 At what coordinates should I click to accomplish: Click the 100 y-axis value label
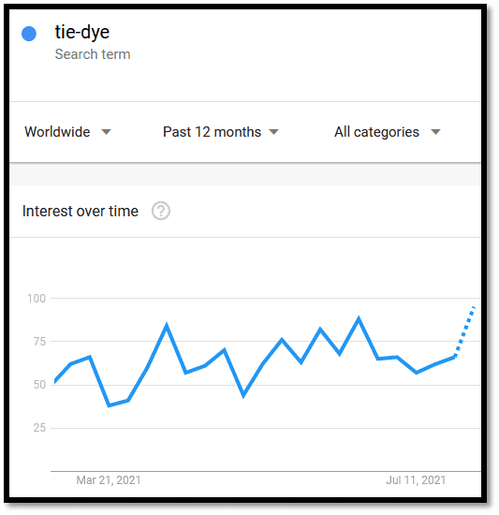point(37,299)
